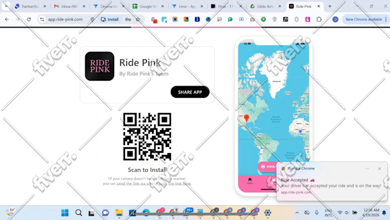The image size is (390, 220).
Task: Close the Google Sheets tab
Action: coord(162,6)
